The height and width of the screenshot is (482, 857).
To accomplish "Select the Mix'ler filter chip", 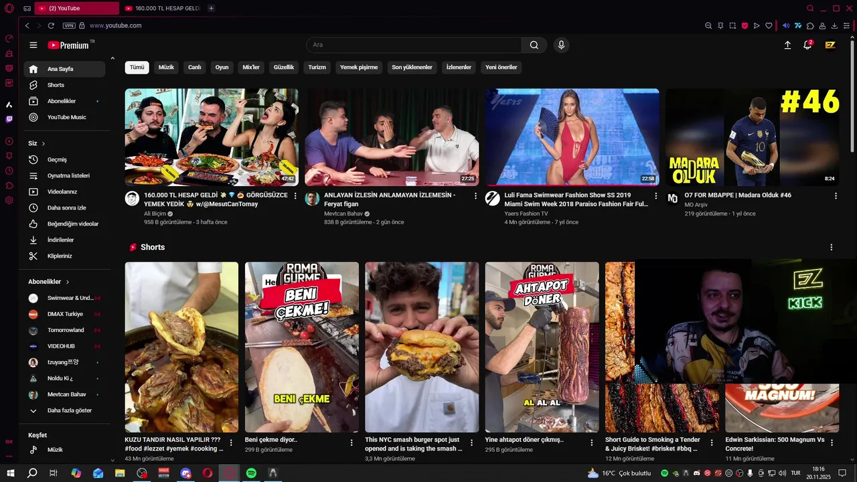I will pos(251,67).
